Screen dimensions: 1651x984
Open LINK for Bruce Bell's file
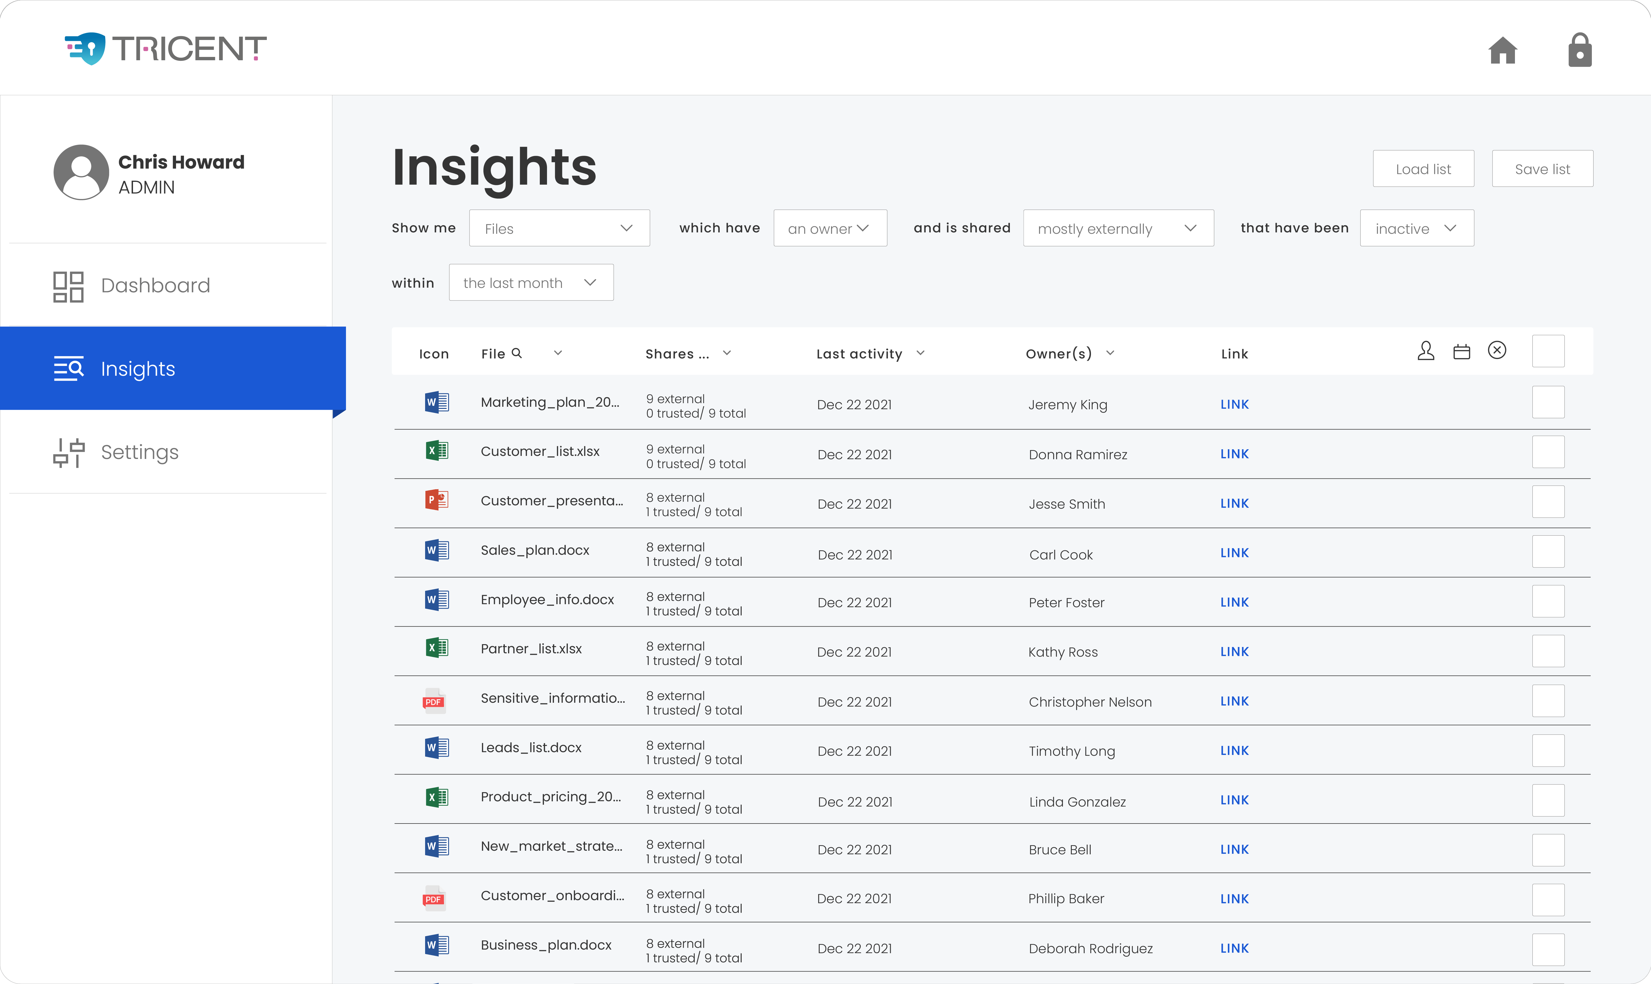(x=1234, y=849)
